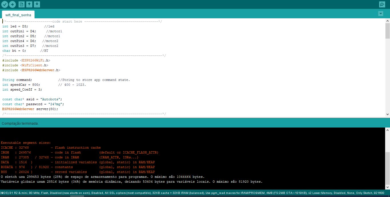
Task: Click the '#include <ESP8266WebServer.h>' line
Action: [31, 70]
